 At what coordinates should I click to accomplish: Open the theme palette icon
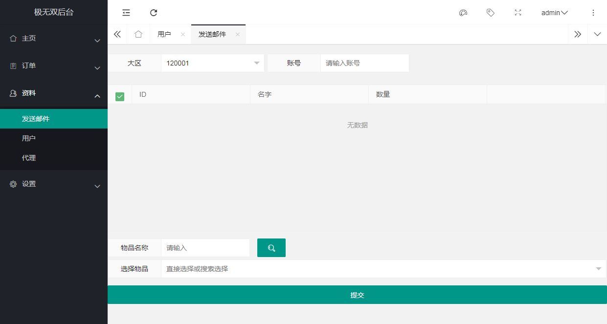(x=463, y=13)
